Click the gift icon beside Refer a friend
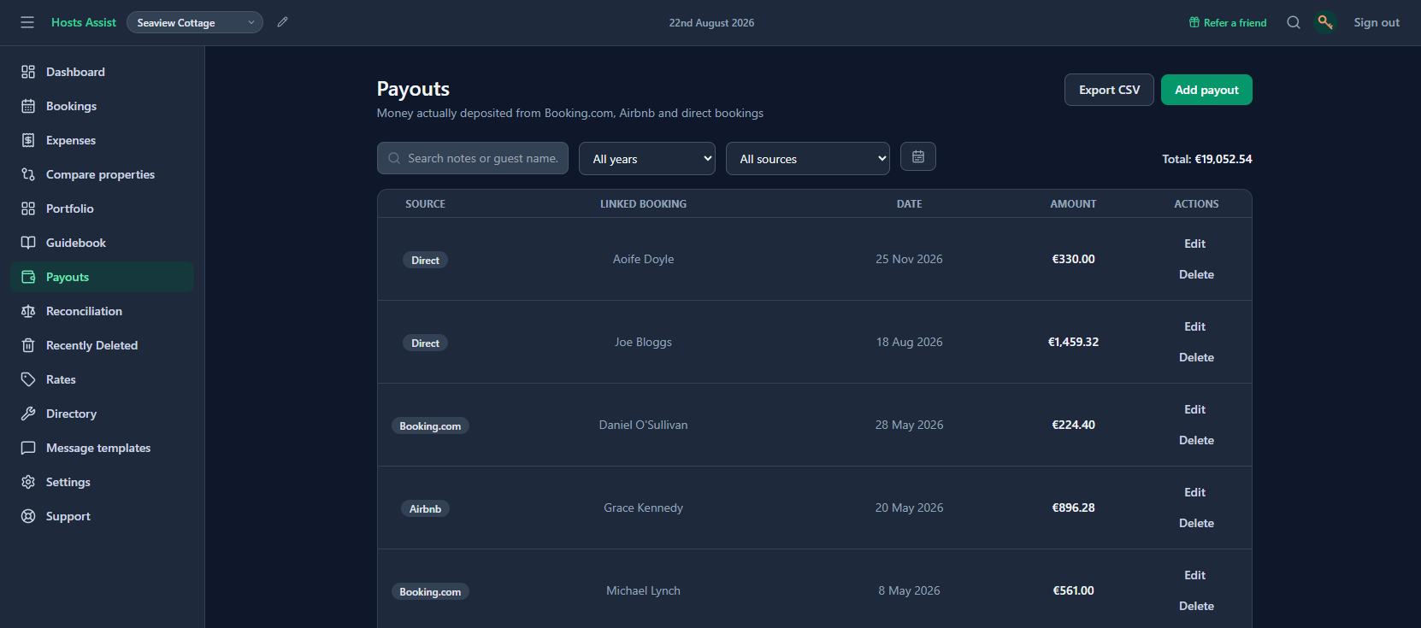Screen dimensions: 1421x628 pos(1194,22)
